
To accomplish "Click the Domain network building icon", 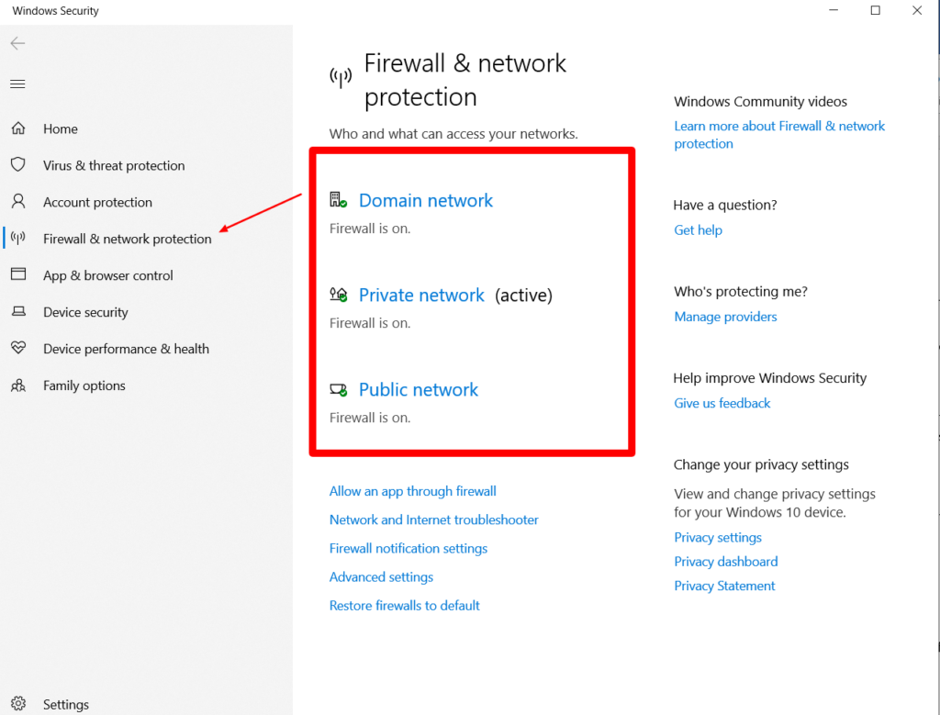I will [336, 198].
